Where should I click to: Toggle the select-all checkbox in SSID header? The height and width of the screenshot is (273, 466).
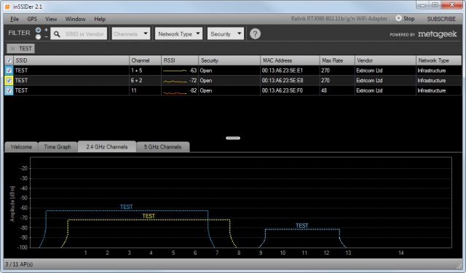(9, 60)
